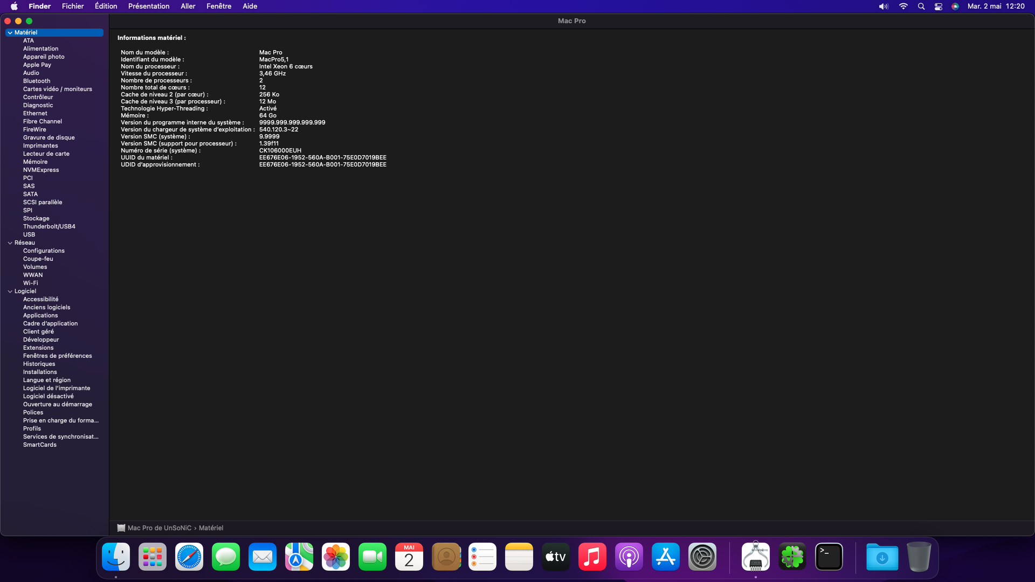Open Podcasts app in the Dock
Viewport: 1035px width, 582px height.
(629, 557)
